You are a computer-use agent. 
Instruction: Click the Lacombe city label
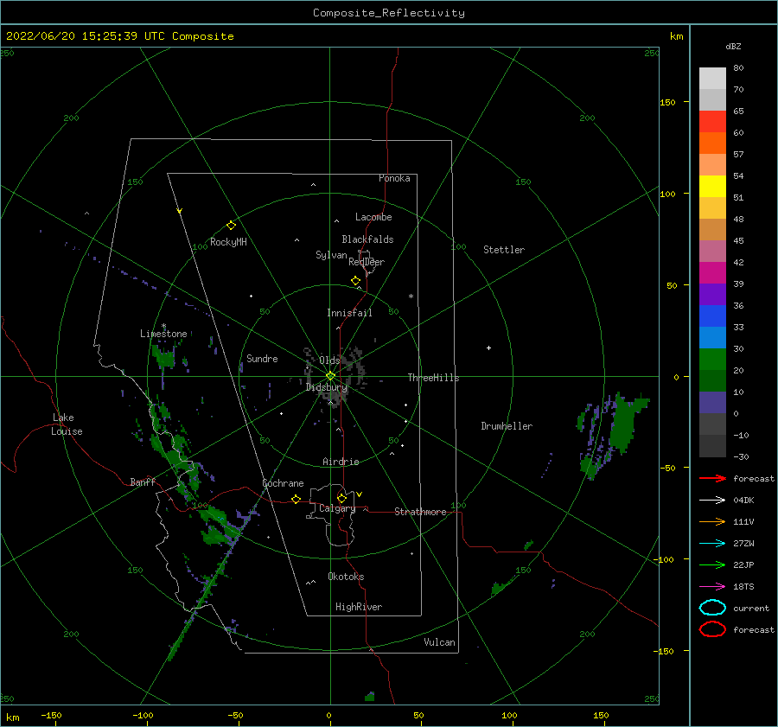point(373,217)
